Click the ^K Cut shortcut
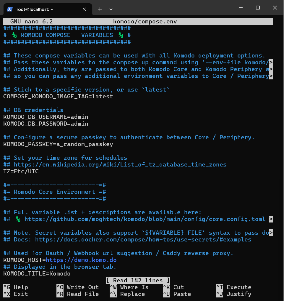284x301 pixels. [173, 287]
